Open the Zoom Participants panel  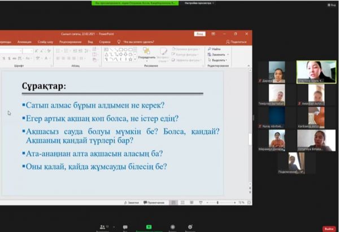(x=103, y=226)
